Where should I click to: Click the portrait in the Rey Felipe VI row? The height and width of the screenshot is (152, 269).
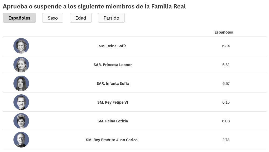pyautogui.click(x=21, y=102)
